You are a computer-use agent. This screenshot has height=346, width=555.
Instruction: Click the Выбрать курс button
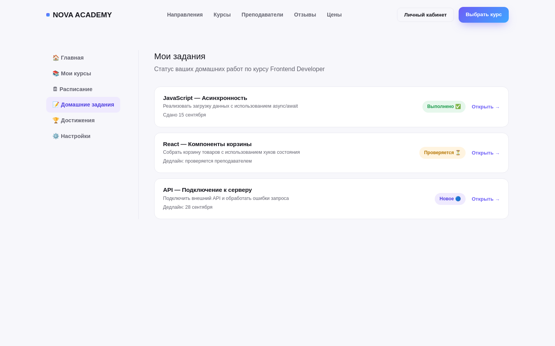(484, 15)
